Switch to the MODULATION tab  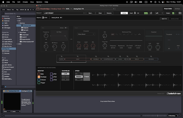click(x=175, y=19)
